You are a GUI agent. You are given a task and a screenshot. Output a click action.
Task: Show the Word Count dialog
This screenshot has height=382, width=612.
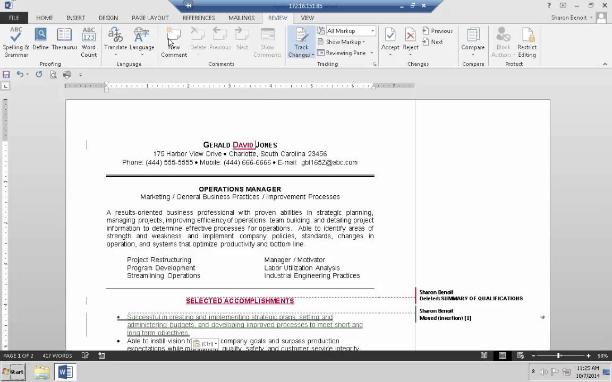89,42
